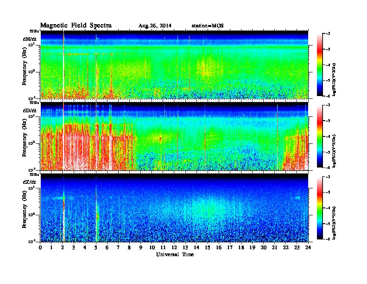Click the color bar beside the dH/dt panel
This screenshot has height=284, width=367.
(x=320, y=65)
